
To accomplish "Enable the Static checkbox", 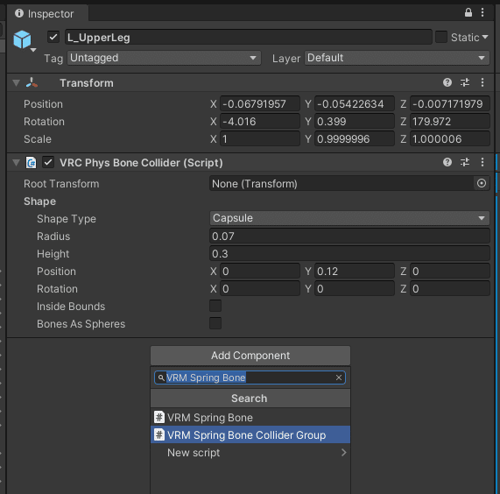I will (x=441, y=37).
